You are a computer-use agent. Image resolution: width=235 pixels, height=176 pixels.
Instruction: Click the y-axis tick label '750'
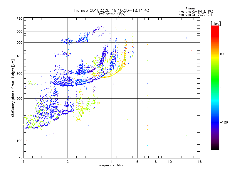point(19,18)
